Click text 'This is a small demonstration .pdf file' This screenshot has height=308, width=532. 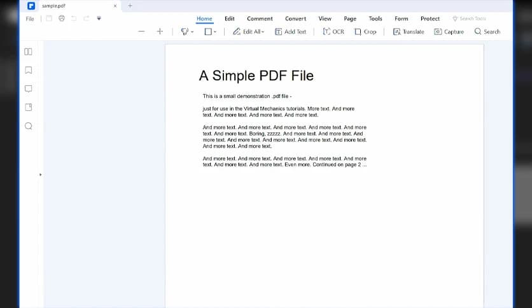tap(246, 96)
